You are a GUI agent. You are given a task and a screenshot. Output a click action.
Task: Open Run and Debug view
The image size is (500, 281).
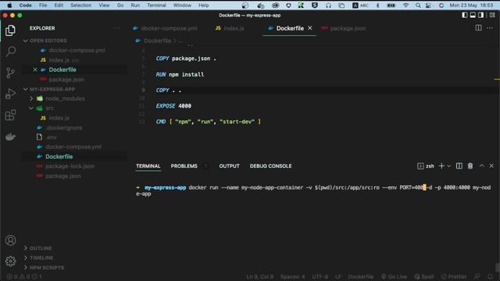click(10, 94)
